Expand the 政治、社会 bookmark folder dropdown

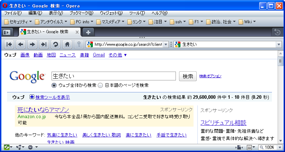click(234, 22)
